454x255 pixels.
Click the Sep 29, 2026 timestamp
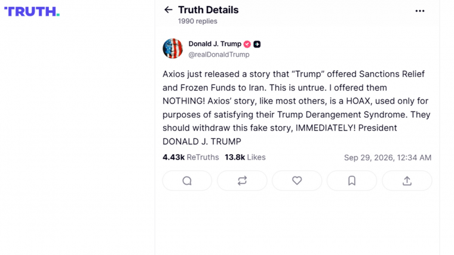[388, 158]
